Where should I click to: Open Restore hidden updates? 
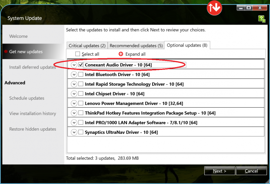[33, 129]
